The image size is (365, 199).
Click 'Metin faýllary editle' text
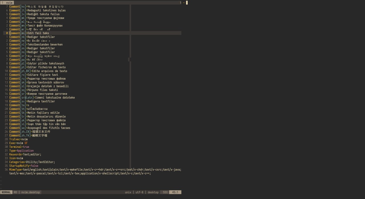(x=43, y=113)
